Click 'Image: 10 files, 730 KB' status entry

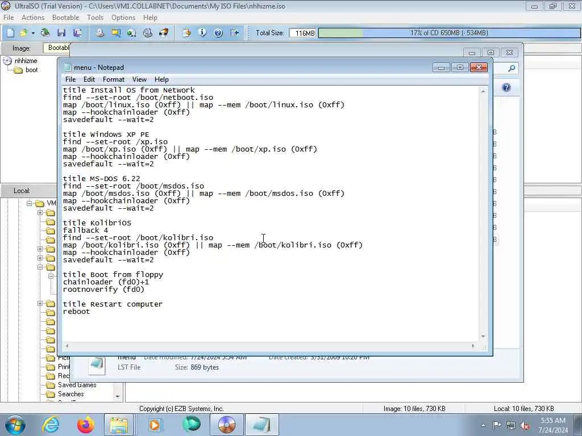point(414,409)
